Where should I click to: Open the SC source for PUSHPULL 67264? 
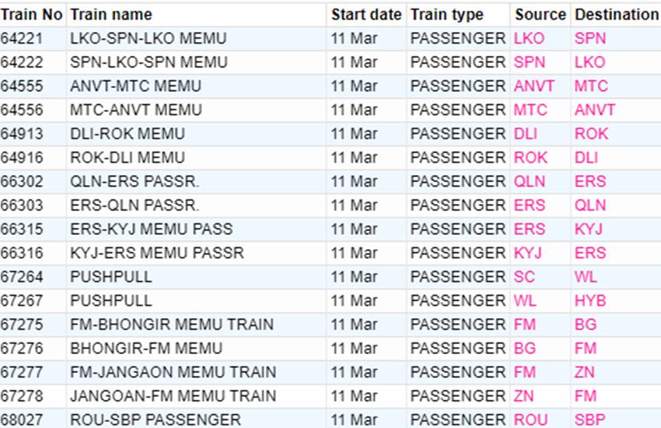pos(524,276)
